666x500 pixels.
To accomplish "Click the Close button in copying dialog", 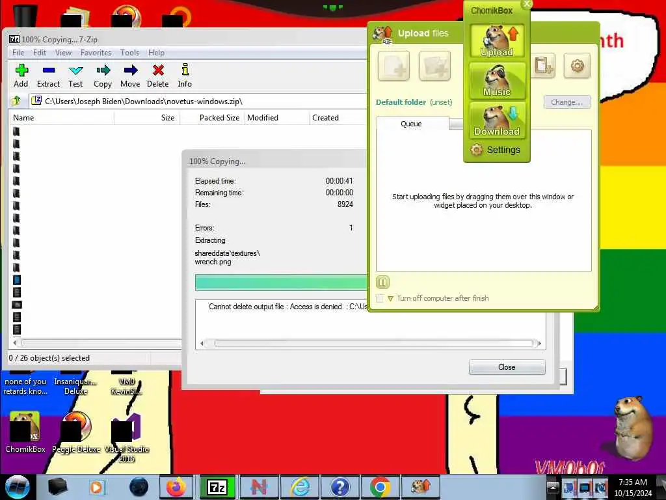I will click(x=507, y=367).
